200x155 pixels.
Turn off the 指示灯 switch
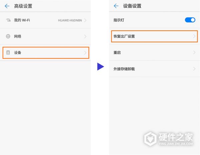click(190, 20)
